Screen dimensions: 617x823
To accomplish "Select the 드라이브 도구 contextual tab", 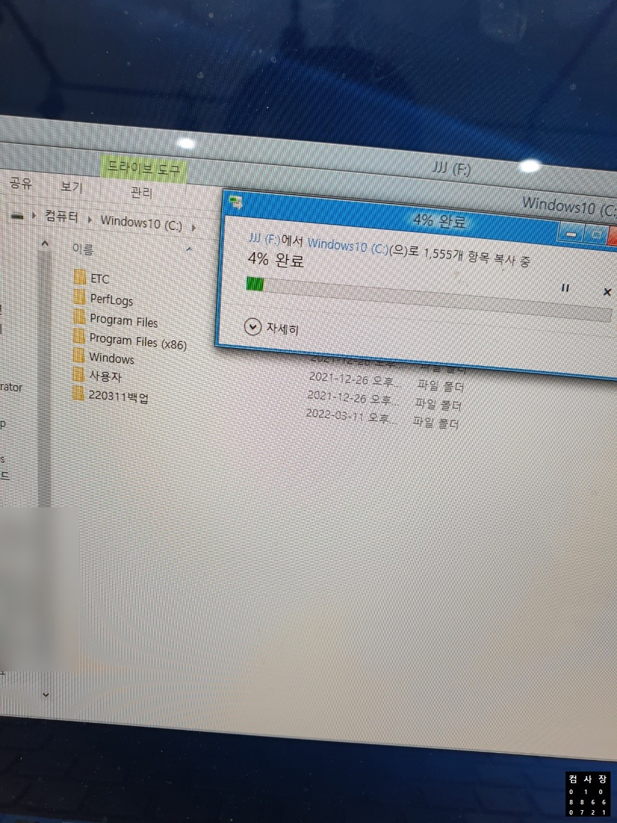I will pos(144,169).
